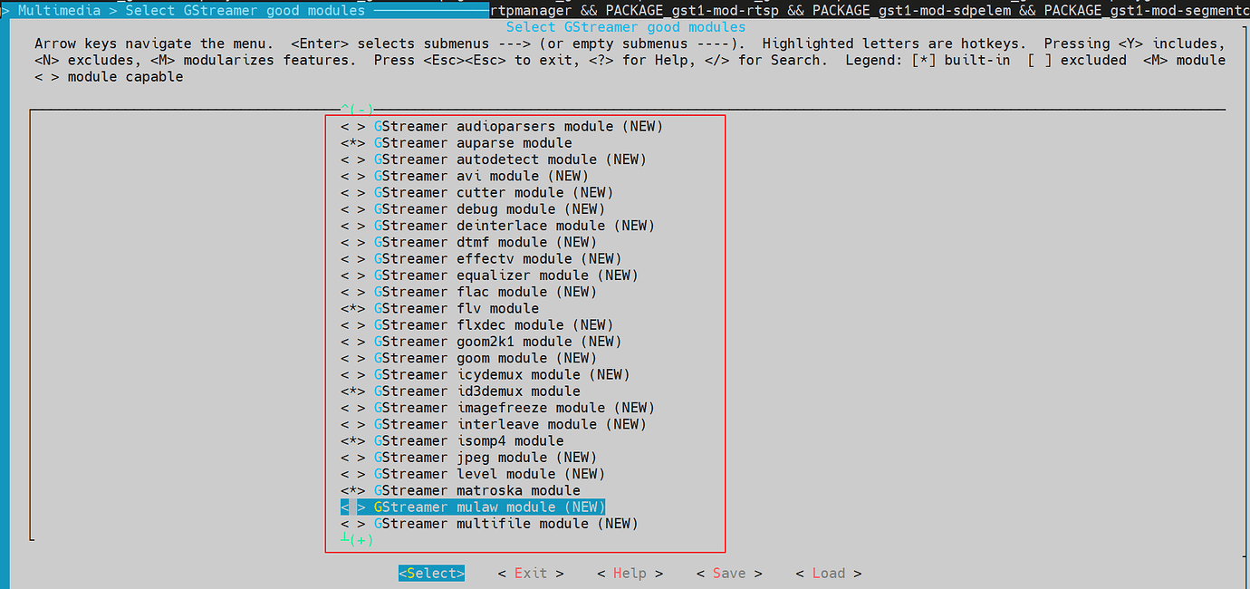The width and height of the screenshot is (1250, 589).
Task: Click the Load button
Action: pyautogui.click(x=828, y=573)
